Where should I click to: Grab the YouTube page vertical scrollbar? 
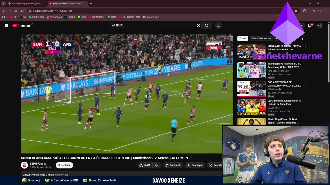pyautogui.click(x=329, y=53)
